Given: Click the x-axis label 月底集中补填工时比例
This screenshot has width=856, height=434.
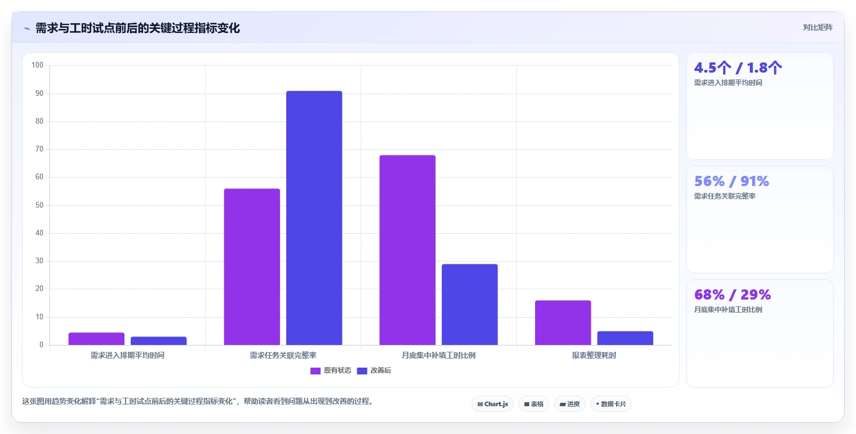Looking at the screenshot, I should click(439, 356).
